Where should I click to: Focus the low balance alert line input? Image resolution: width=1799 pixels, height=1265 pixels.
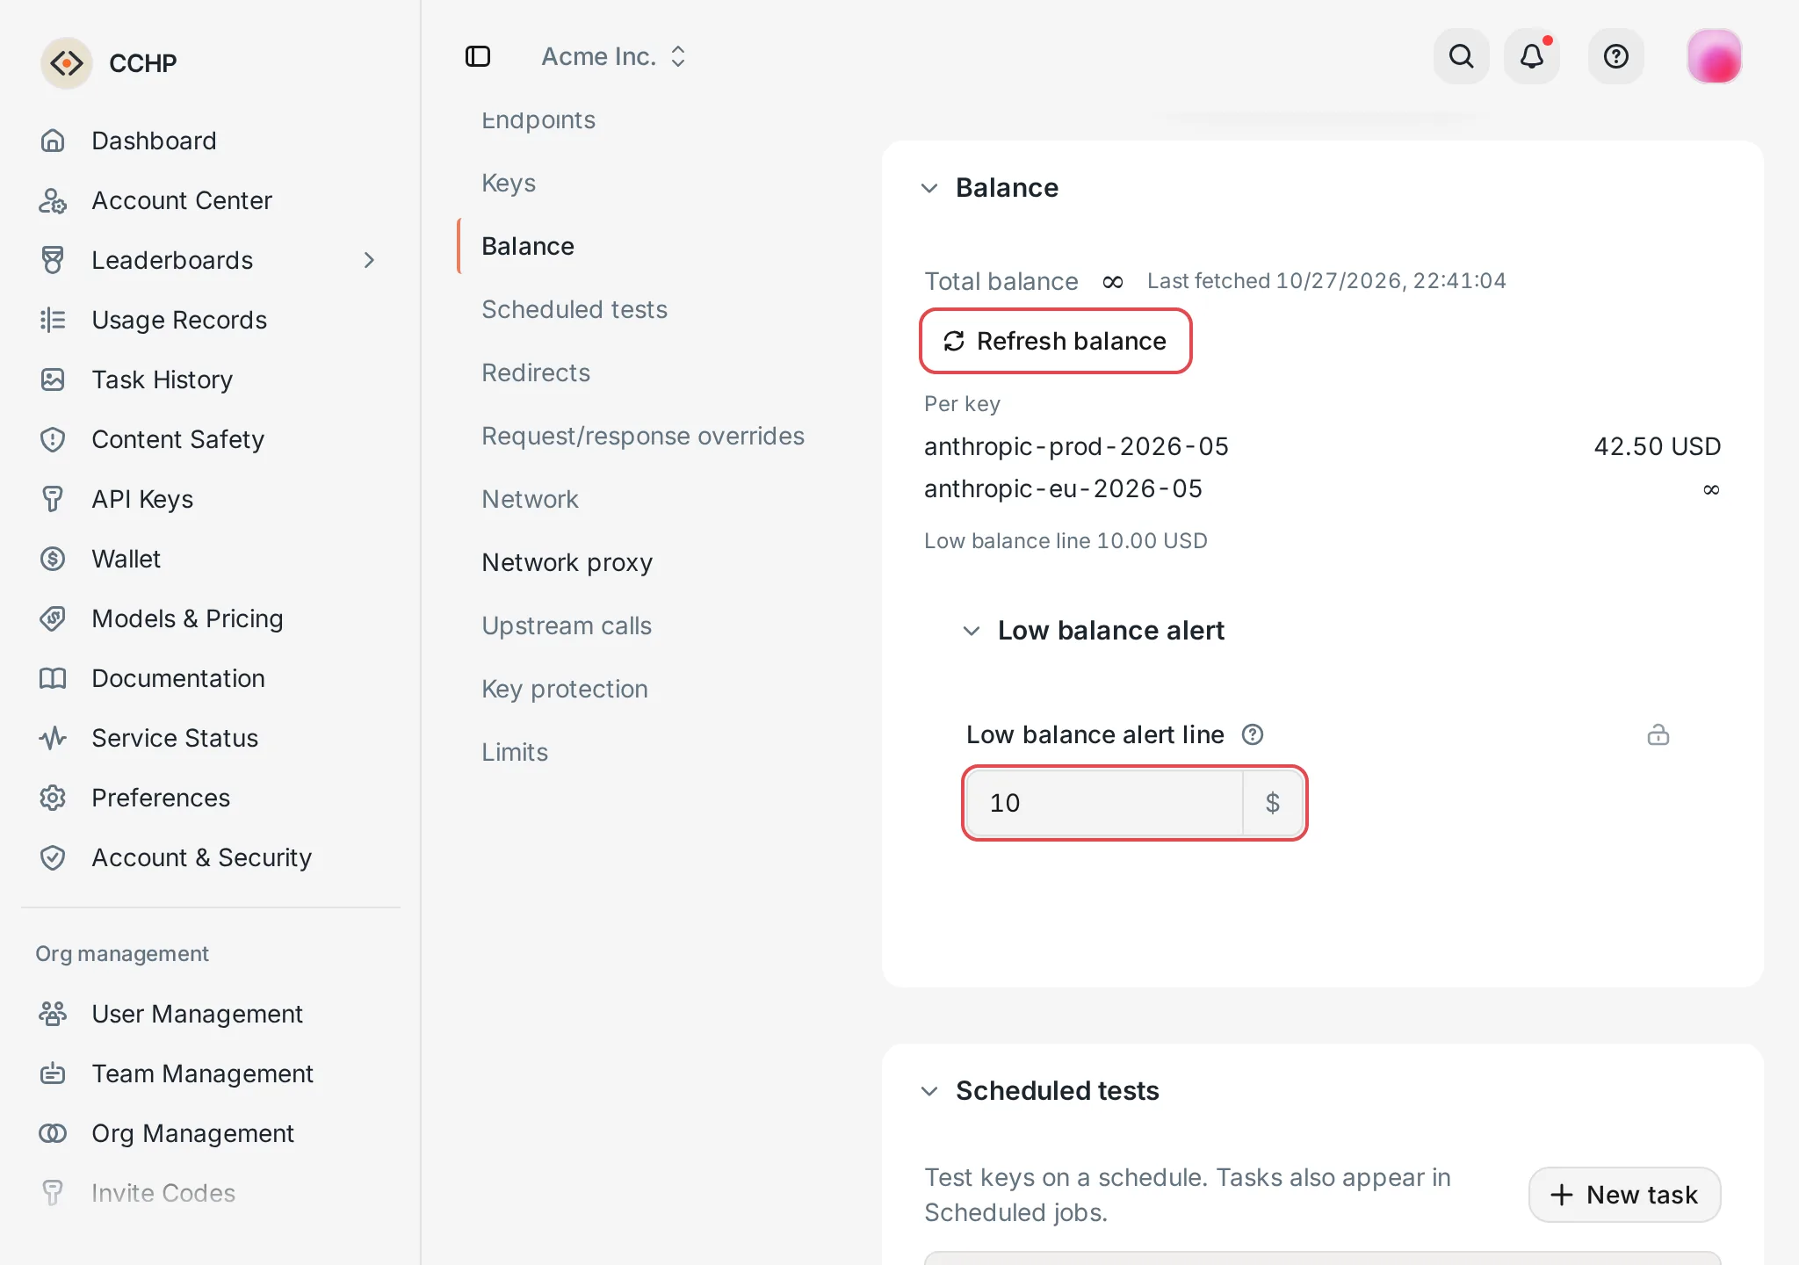pyautogui.click(x=1104, y=803)
